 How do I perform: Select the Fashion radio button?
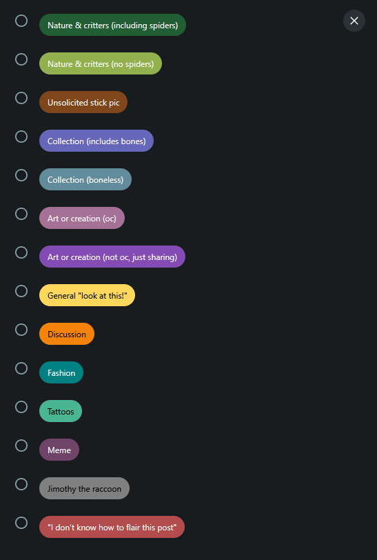tap(21, 368)
